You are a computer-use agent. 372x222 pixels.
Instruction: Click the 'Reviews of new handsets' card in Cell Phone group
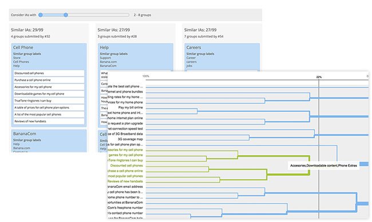coord(49,121)
